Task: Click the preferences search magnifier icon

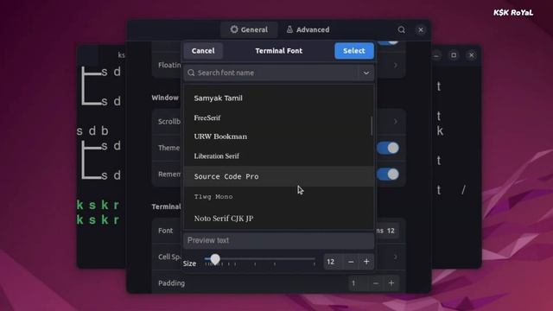Action: tap(401, 29)
